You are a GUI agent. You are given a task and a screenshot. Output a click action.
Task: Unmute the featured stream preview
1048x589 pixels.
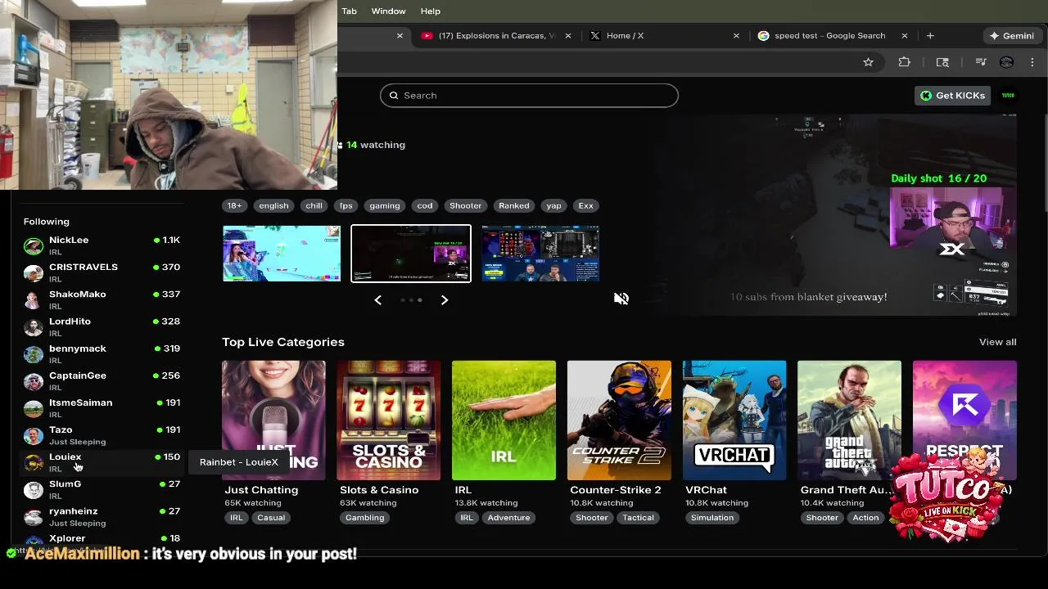[x=621, y=299]
